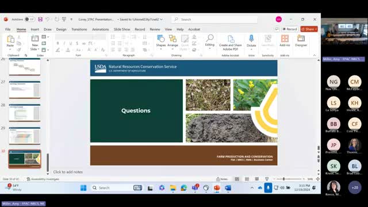Click the Fit slide to window icon
The image size is (368, 207).
(318, 179)
